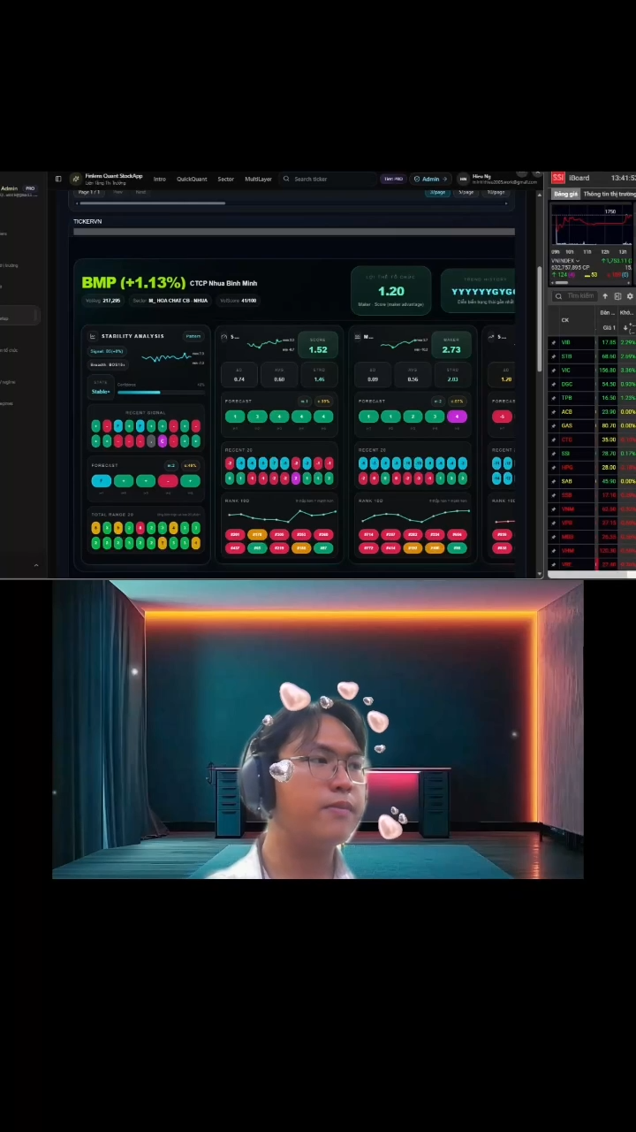The height and width of the screenshot is (1132, 636).
Task: Click the SSB stock symbol
Action: [566, 495]
